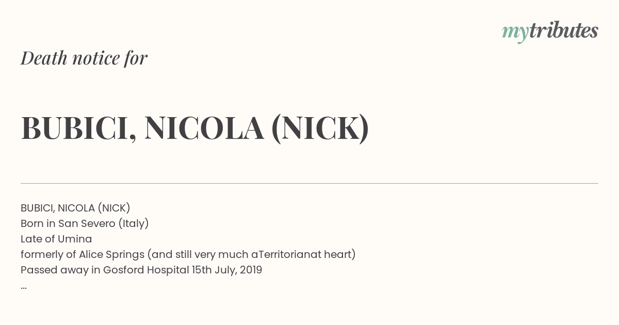
Task: Click small BUBICI, NICOLA (NICK) text line
Action: pyautogui.click(x=75, y=208)
